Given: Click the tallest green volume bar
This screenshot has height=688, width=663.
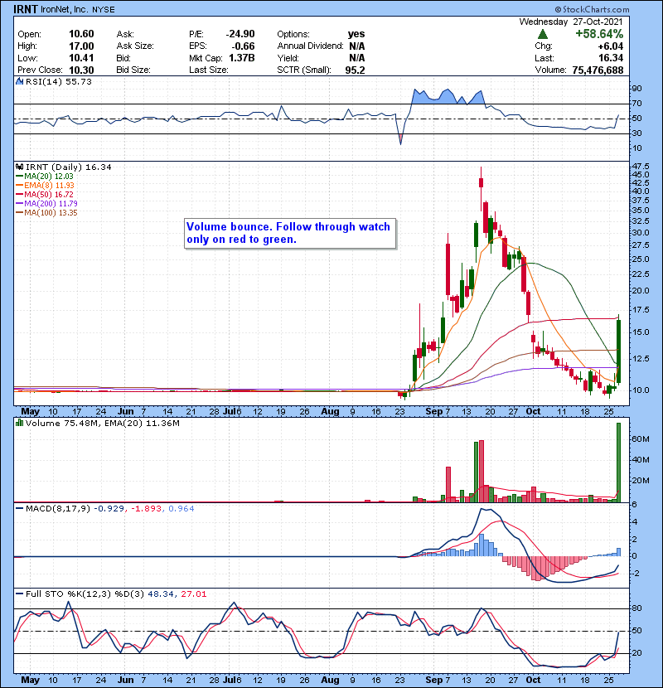Looking at the screenshot, I should tap(619, 462).
